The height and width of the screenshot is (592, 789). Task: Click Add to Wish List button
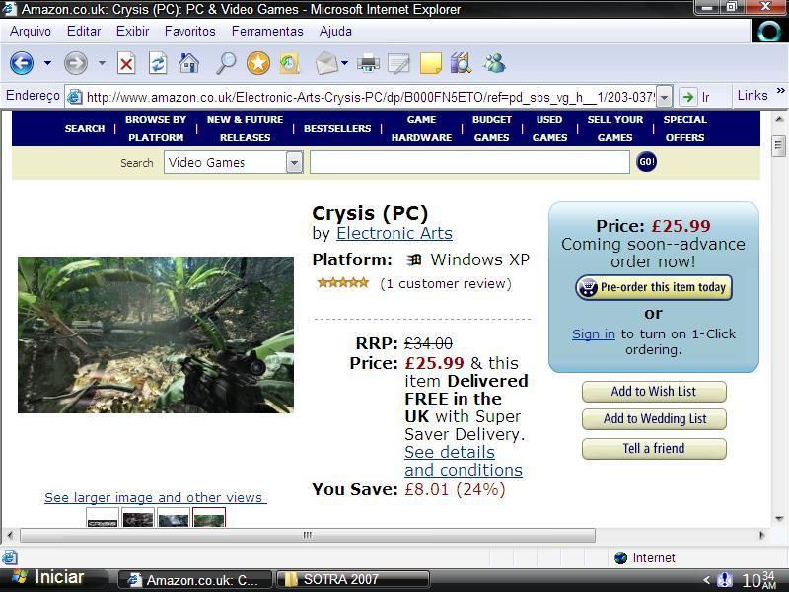(654, 391)
